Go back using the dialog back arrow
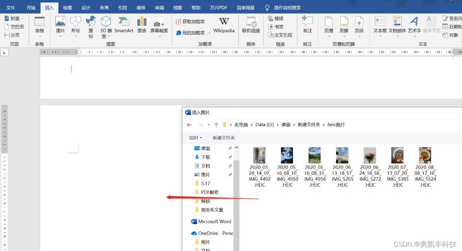462x251 pixels. tap(189, 124)
